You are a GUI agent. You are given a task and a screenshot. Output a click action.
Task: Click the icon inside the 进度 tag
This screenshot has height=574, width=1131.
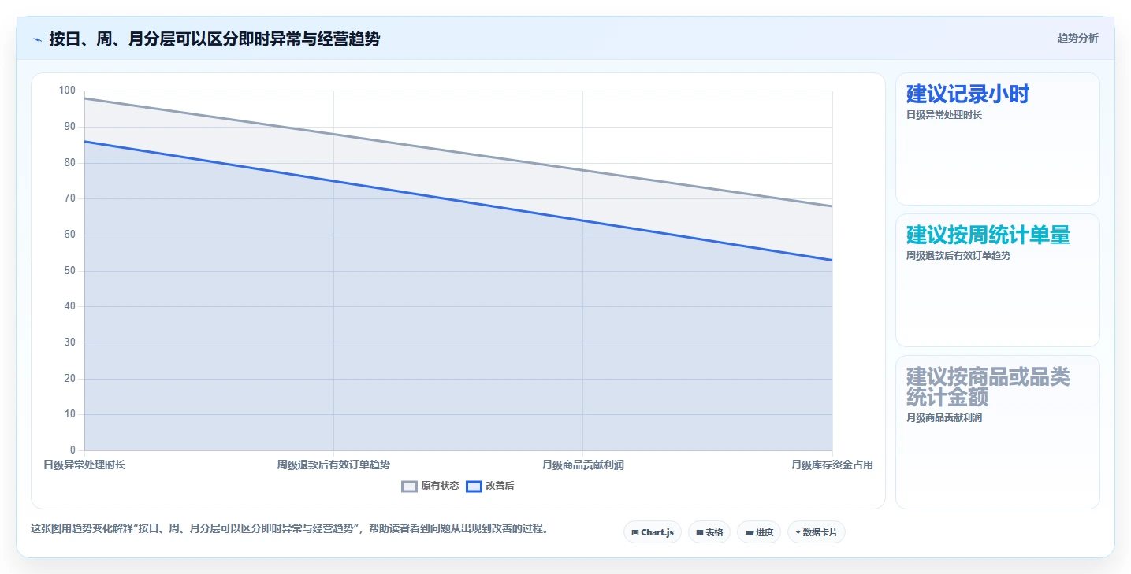[750, 533]
